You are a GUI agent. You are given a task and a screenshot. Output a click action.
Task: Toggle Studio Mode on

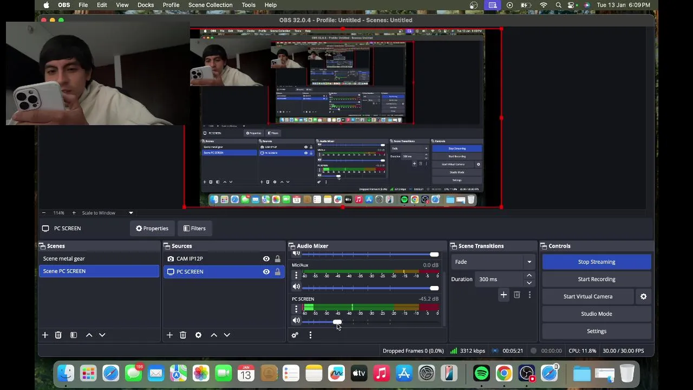tap(597, 314)
